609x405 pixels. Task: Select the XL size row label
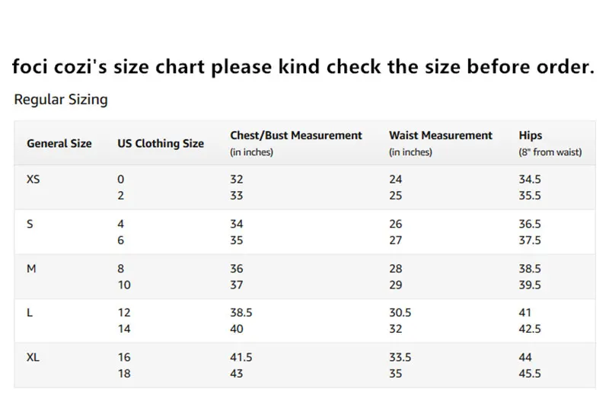pos(33,357)
